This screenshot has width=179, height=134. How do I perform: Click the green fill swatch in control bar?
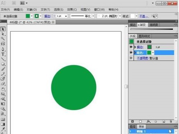pyautogui.click(x=28, y=16)
